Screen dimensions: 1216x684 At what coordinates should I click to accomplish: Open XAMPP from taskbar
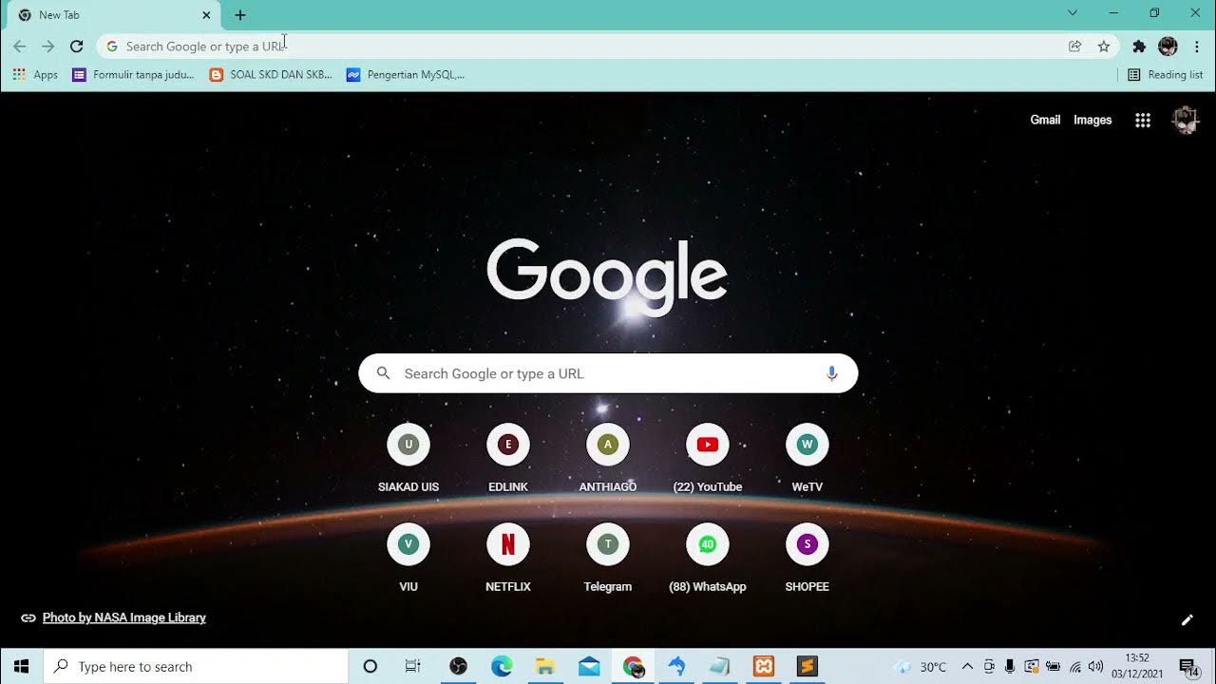tap(764, 666)
